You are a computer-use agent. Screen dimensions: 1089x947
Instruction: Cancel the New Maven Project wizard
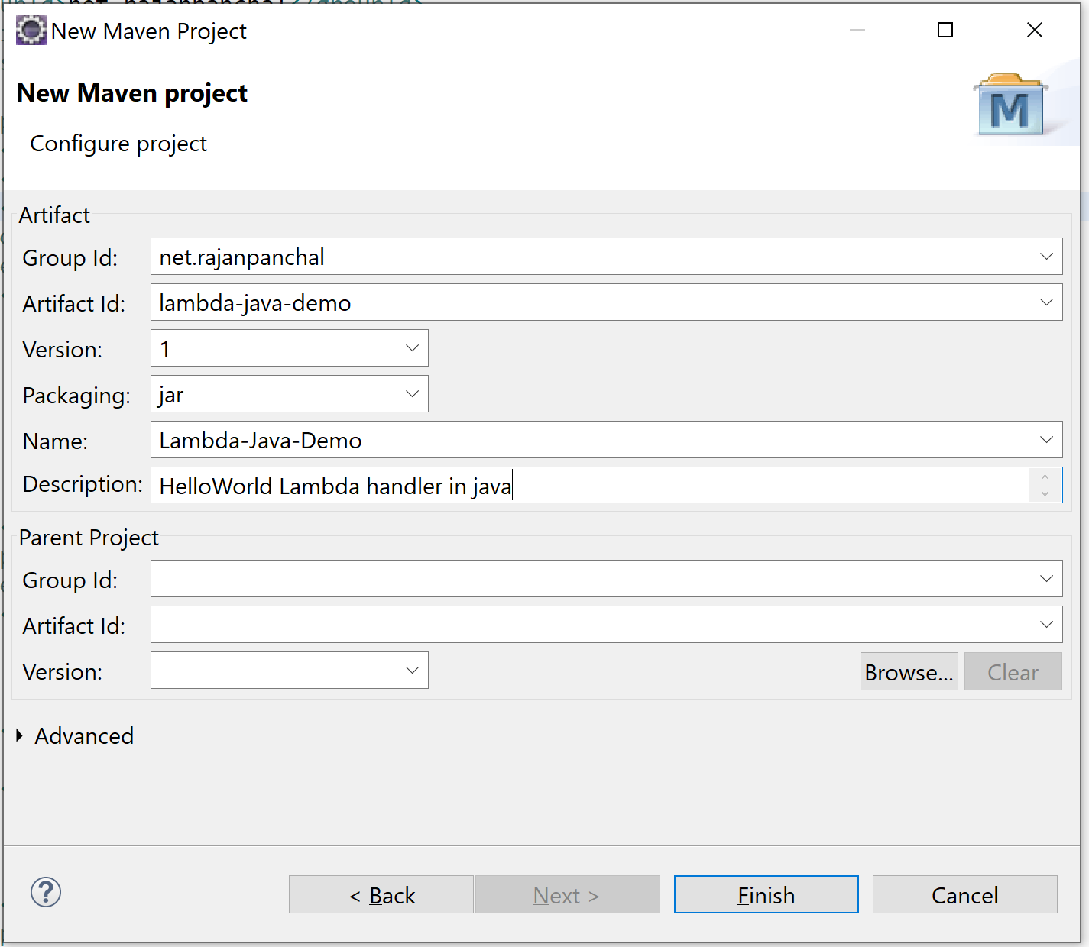click(x=964, y=895)
